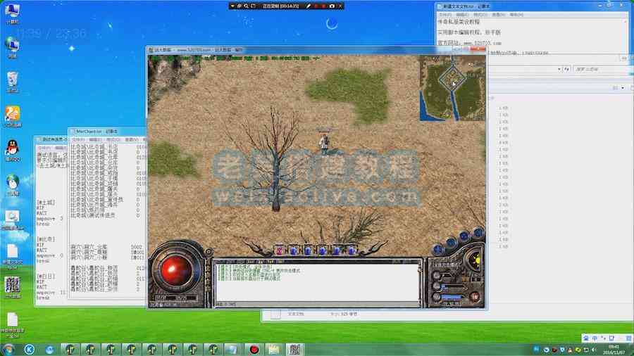Use the red potion in belt slot
634x356 pixels.
pos(280,250)
